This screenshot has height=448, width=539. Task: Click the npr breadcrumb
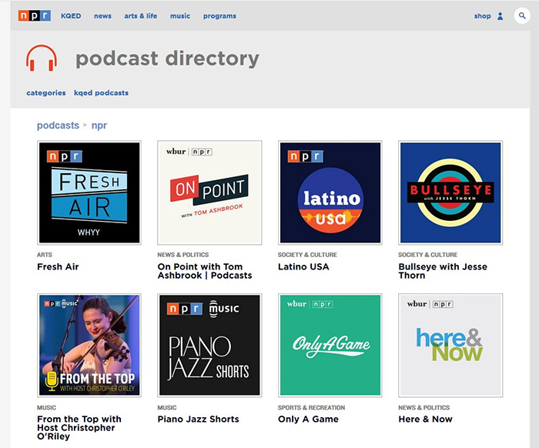tap(99, 125)
